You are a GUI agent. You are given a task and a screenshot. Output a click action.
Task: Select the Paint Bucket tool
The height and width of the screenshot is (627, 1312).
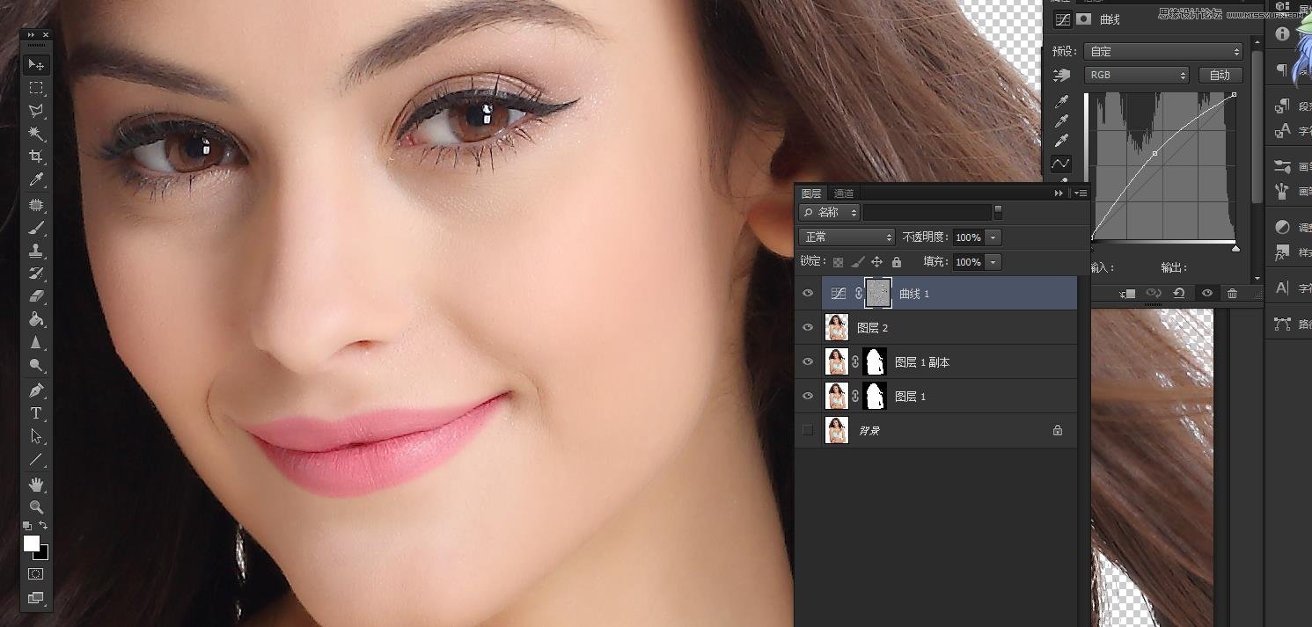(x=36, y=319)
